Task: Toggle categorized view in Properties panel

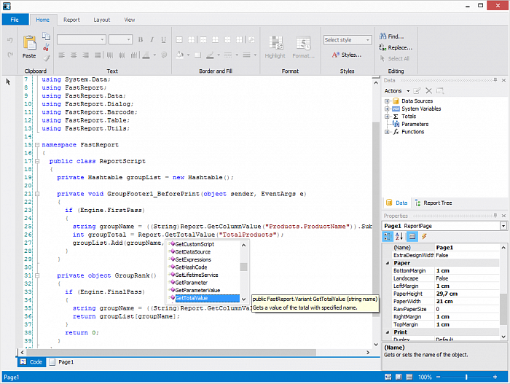Action: [x=388, y=237]
